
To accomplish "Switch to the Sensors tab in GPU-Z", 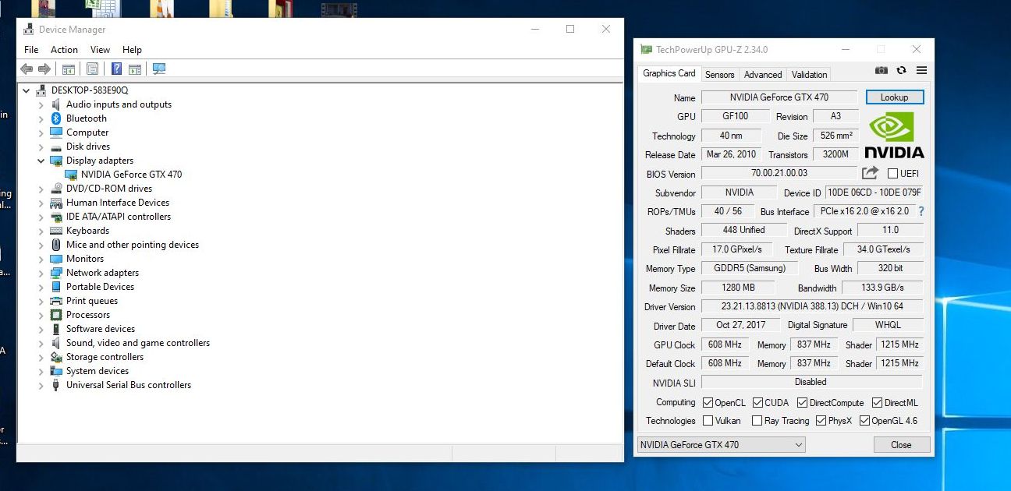I will pyautogui.click(x=719, y=75).
